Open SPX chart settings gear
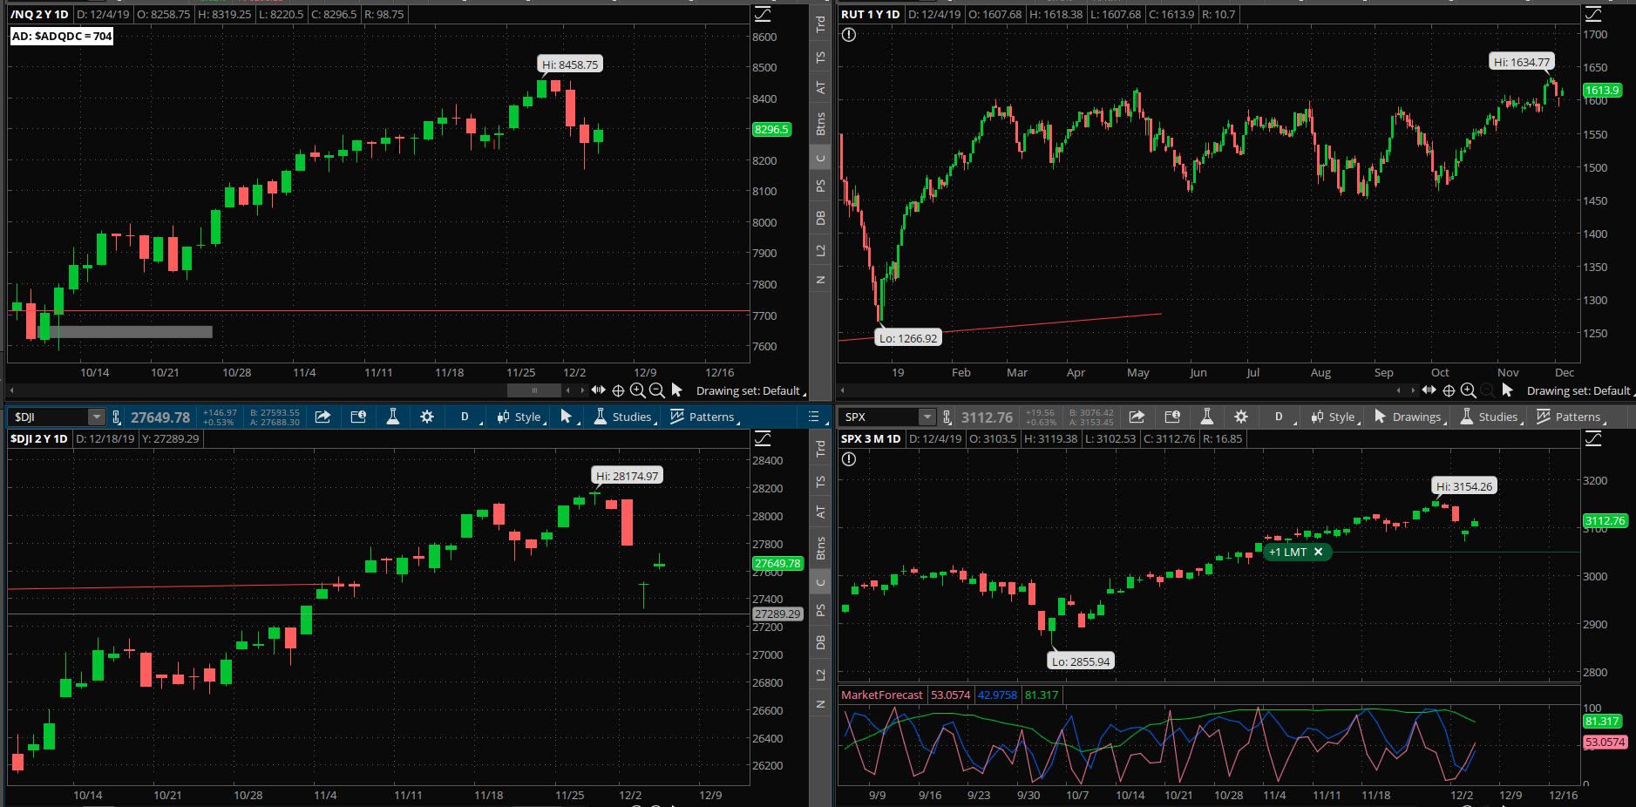 click(x=1241, y=417)
